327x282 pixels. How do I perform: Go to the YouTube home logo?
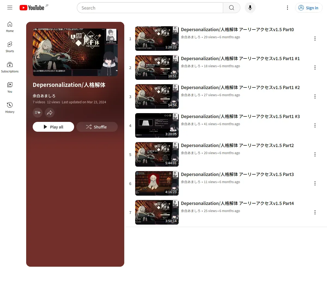(x=32, y=8)
